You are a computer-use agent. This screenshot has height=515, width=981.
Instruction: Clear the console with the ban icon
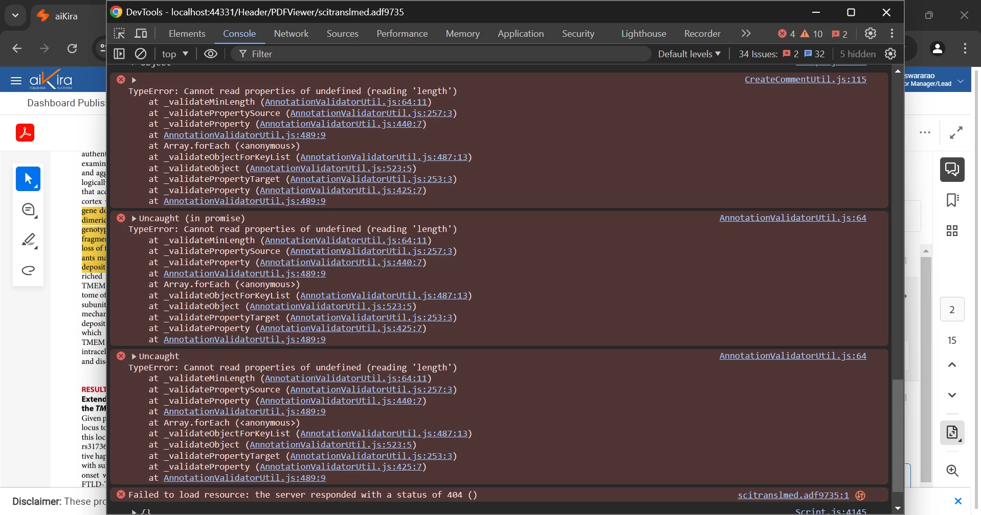[x=141, y=54]
